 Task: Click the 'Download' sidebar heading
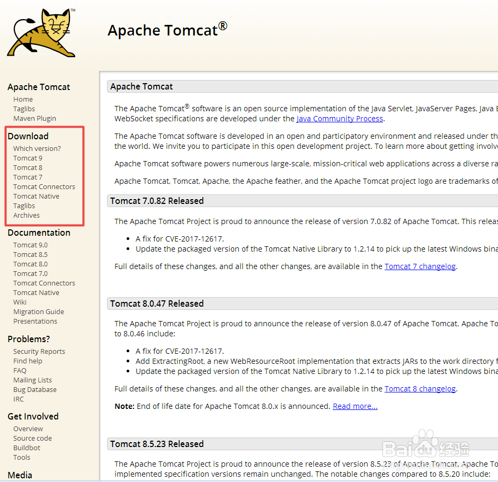click(28, 136)
